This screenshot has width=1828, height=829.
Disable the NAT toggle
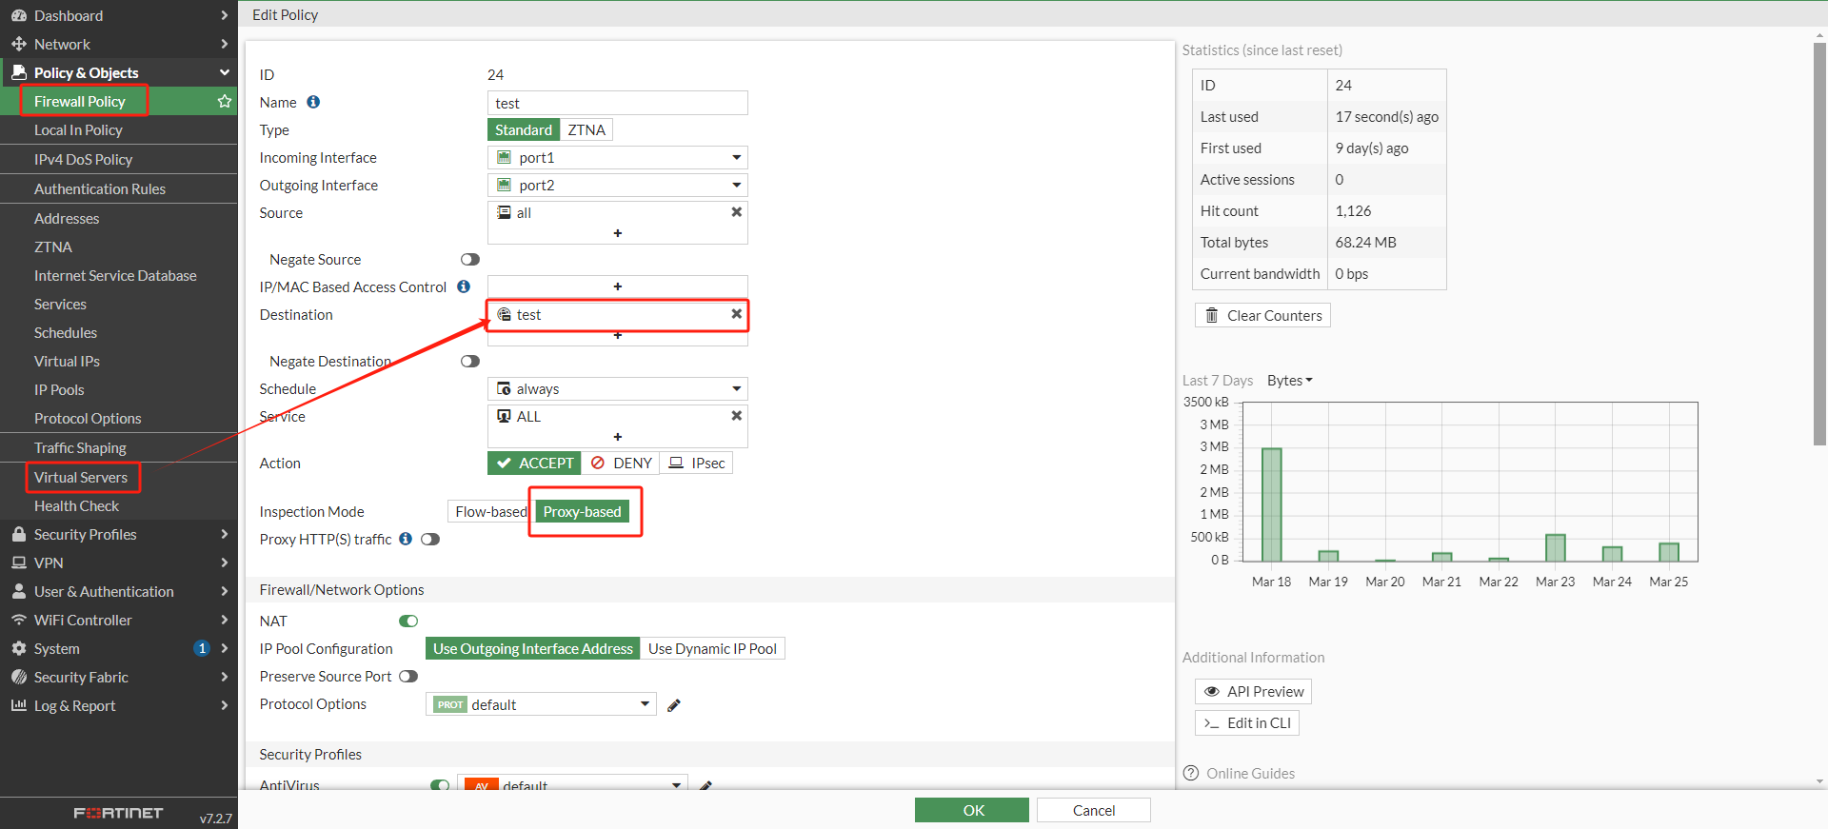(x=408, y=622)
